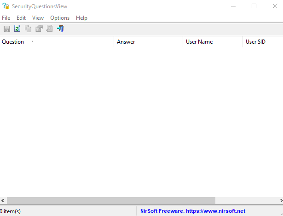Sort by the Question column header
The height and width of the screenshot is (216, 283).
pos(57,42)
